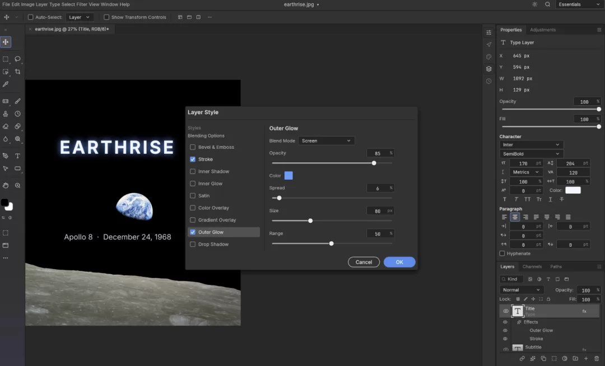Enable the Inner Shadow checkbox
605x366 pixels.
pyautogui.click(x=193, y=171)
